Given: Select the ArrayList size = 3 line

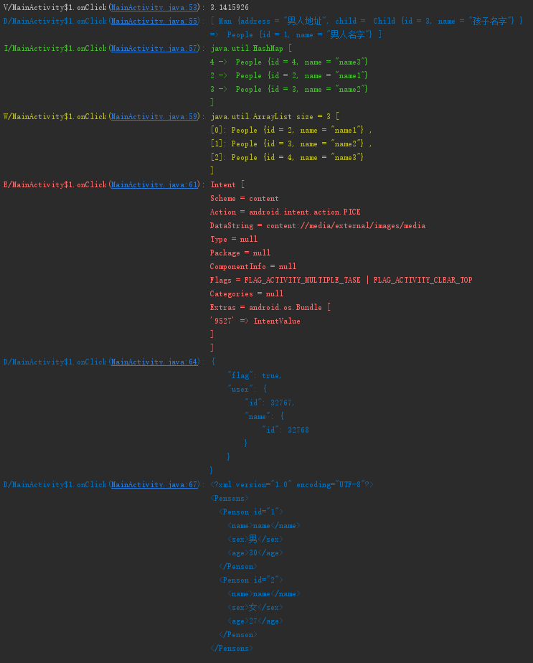Looking at the screenshot, I should tap(275, 116).
